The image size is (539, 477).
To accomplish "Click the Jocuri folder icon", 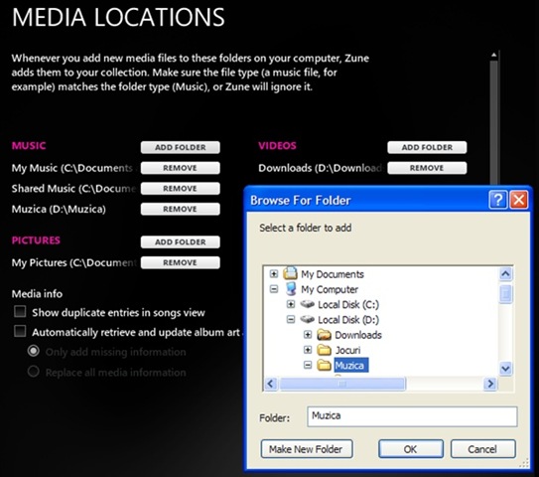I will (324, 350).
